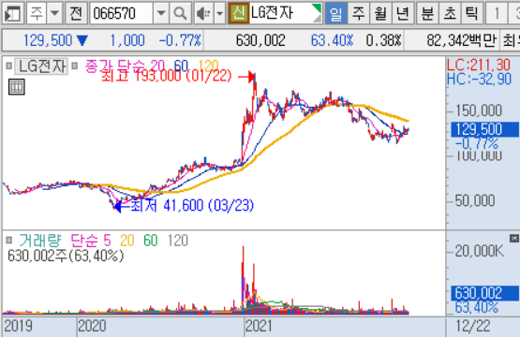Click the 2020 label on time axis
This screenshot has width=520, height=337.
[92, 326]
